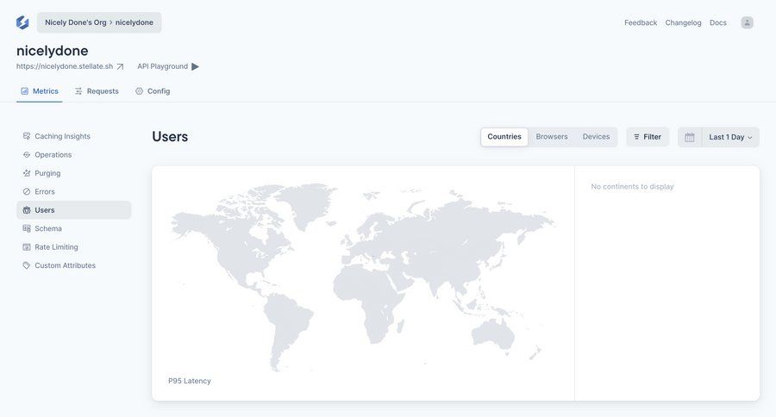Go to Errors section
This screenshot has width=776, height=417.
point(74,191)
